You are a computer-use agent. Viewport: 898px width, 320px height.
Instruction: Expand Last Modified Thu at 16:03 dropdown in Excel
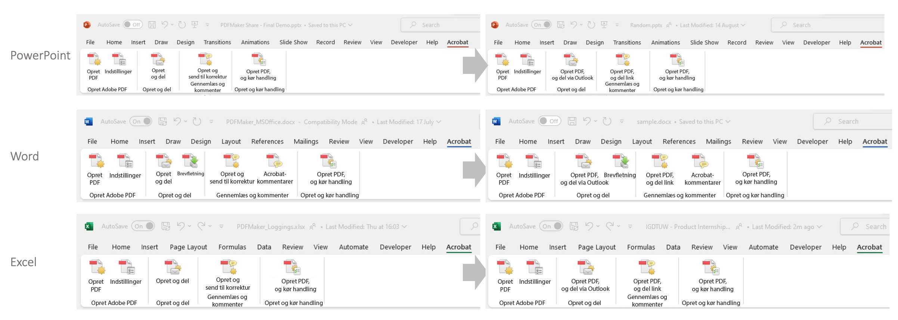point(404,227)
